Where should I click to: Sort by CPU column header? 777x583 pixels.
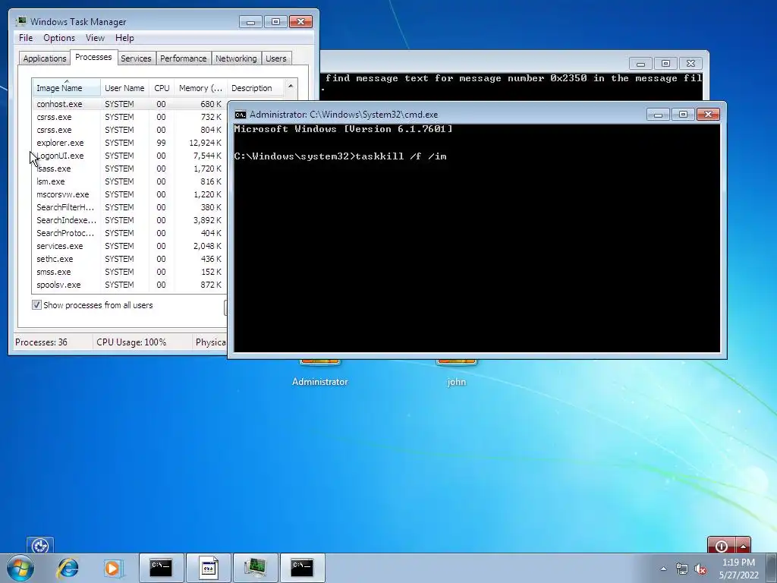coord(162,88)
